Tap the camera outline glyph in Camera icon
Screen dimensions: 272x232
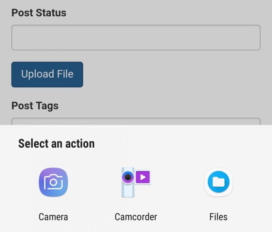tap(53, 182)
